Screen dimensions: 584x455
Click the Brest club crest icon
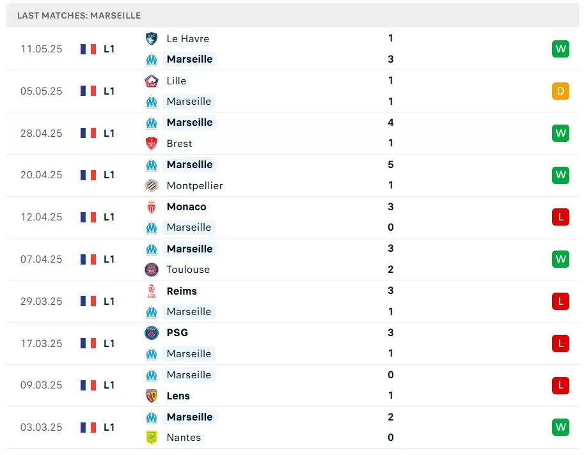pyautogui.click(x=152, y=143)
